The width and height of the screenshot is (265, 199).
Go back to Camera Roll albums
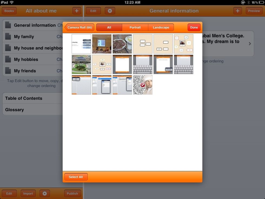point(79,27)
